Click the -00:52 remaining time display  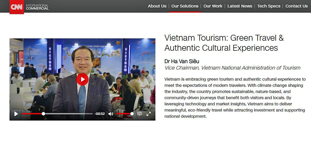point(100,114)
